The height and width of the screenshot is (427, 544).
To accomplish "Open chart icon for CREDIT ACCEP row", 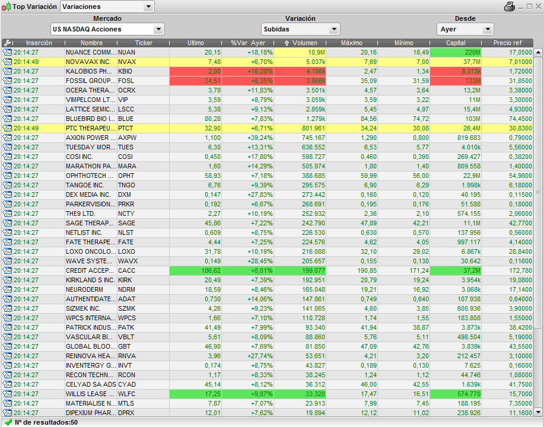I will (x=7, y=270).
